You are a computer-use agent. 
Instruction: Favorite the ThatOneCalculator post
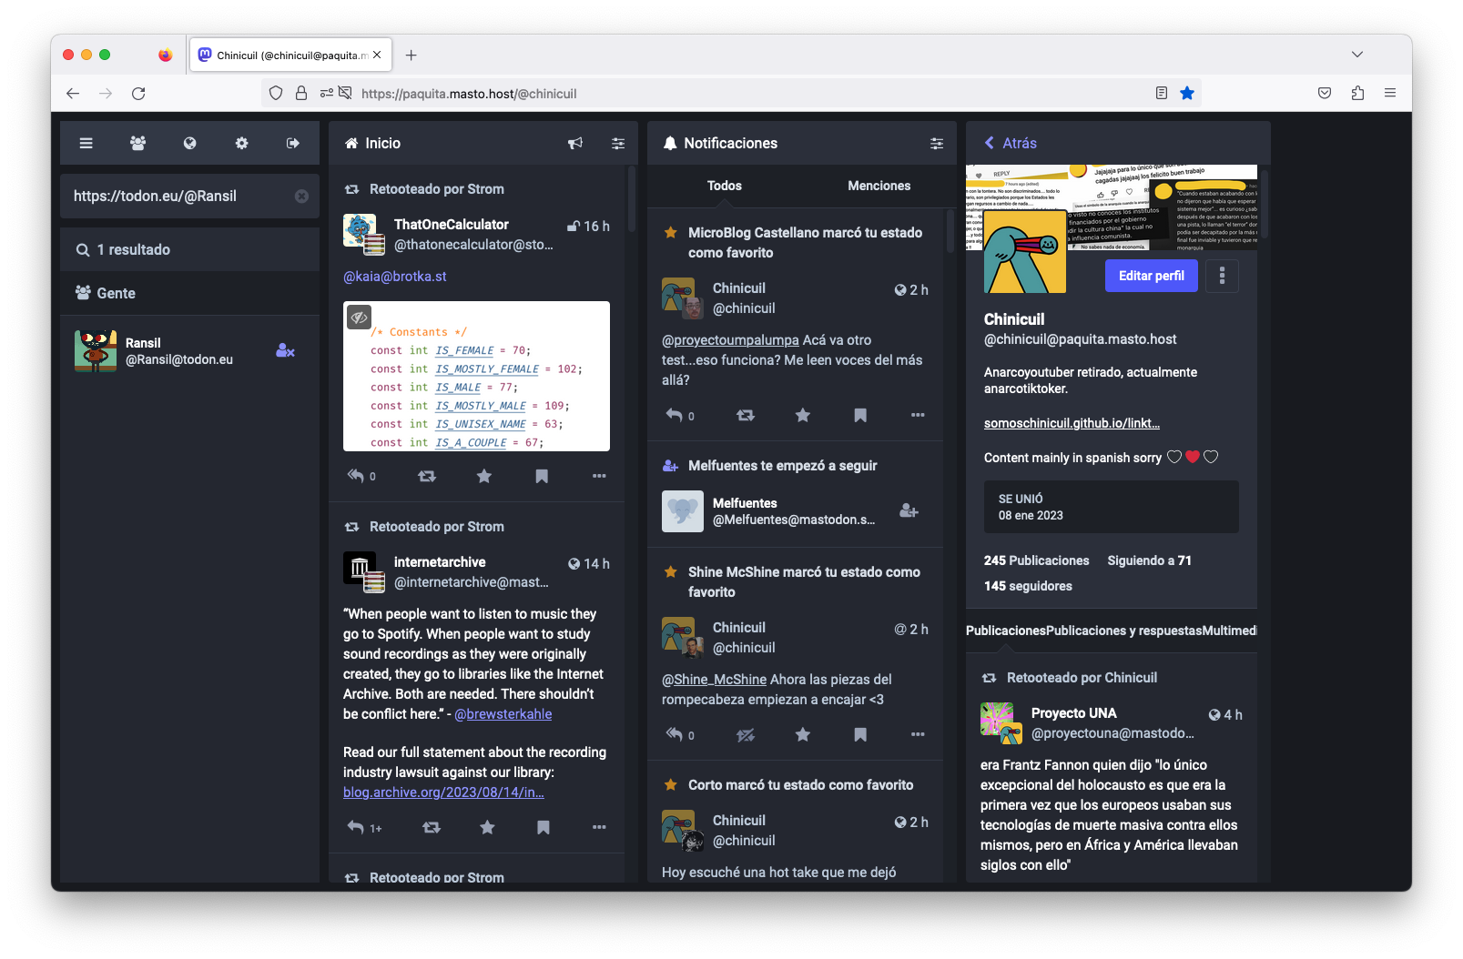484,476
